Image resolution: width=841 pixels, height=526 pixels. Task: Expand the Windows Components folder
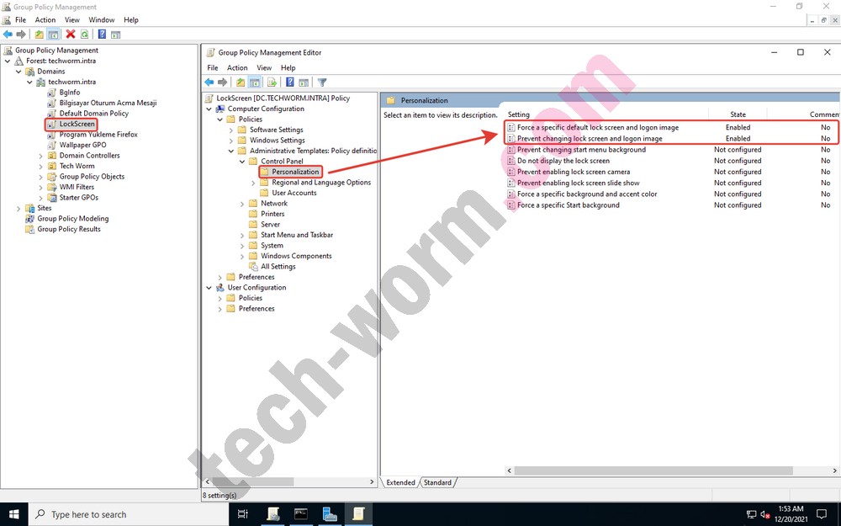coord(242,256)
